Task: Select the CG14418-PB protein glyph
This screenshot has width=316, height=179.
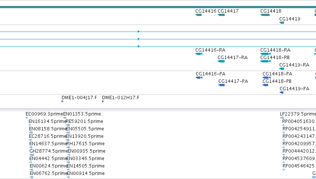Action: point(265,85)
